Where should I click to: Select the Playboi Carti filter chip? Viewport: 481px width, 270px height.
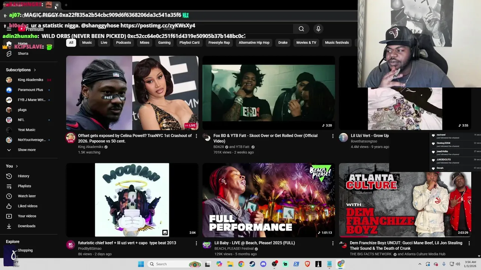pyautogui.click(x=189, y=42)
